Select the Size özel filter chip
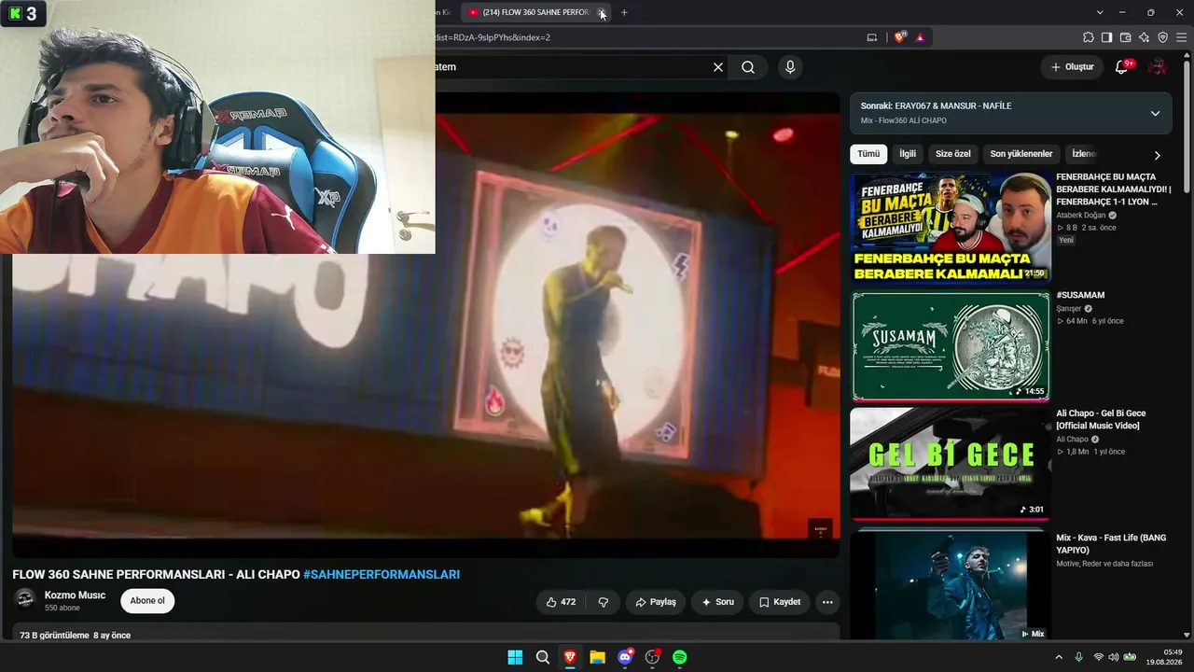The width and height of the screenshot is (1194, 672). pyautogui.click(x=953, y=154)
